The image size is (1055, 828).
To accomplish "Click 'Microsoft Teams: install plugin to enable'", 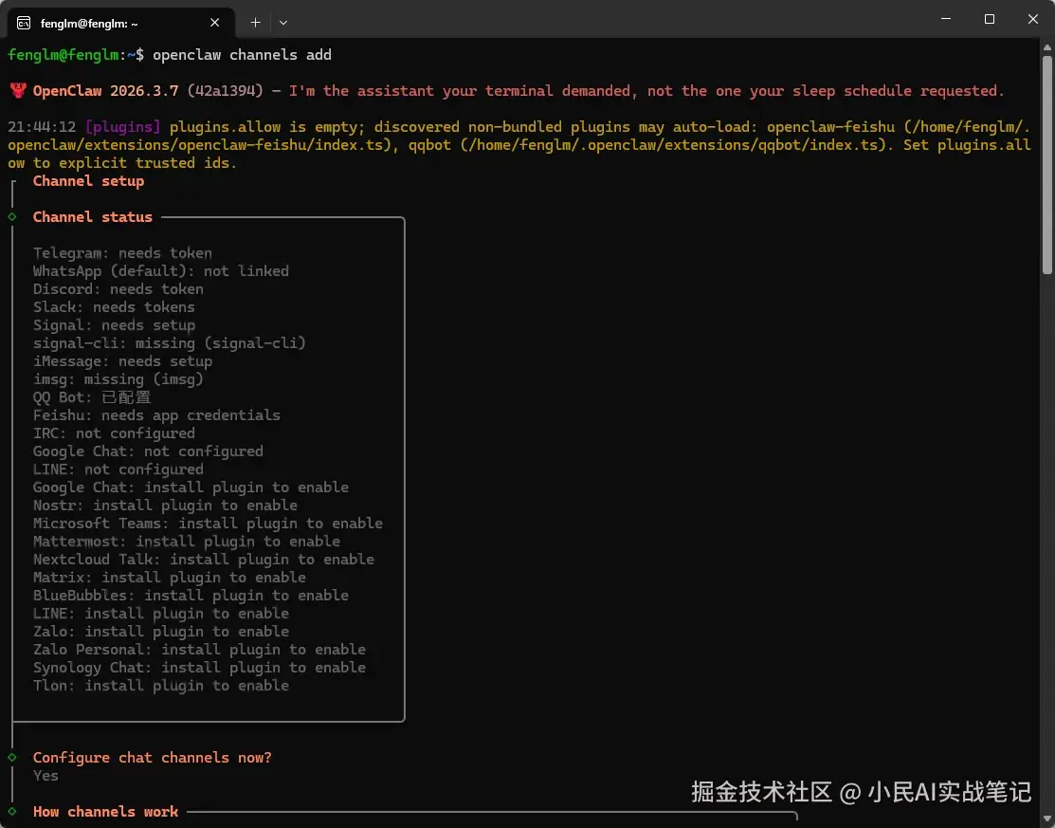I will 208,524.
